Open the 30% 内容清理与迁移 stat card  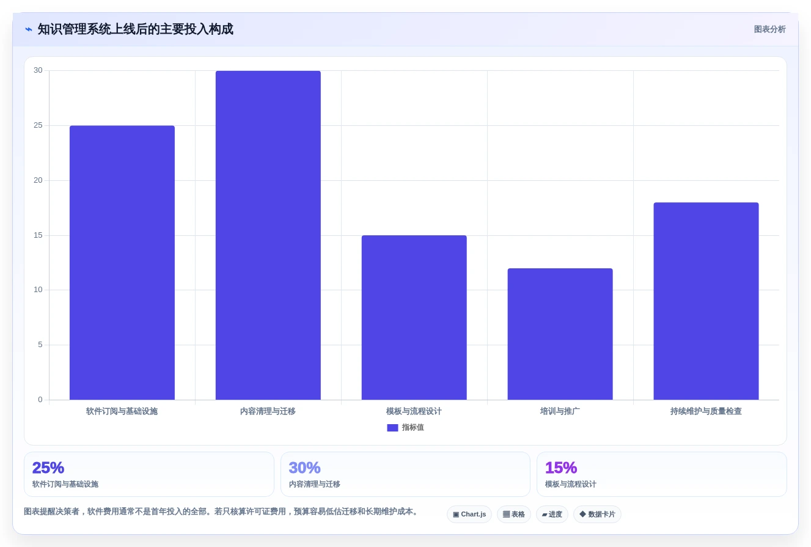405,474
